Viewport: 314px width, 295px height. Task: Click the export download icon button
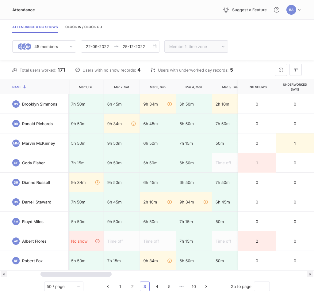pos(296,70)
